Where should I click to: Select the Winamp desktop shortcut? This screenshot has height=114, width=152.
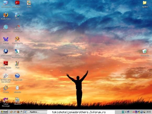tap(6, 89)
